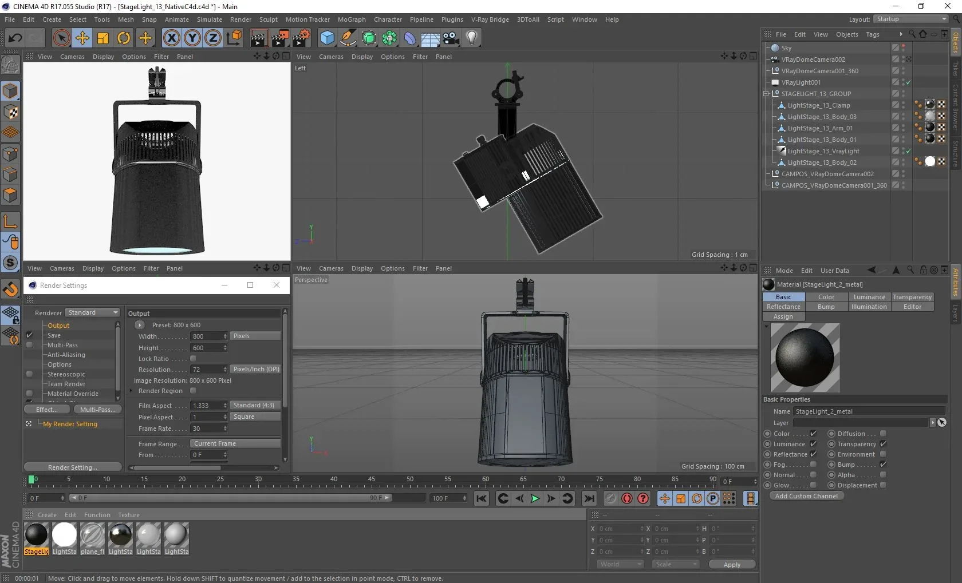This screenshot has width=962, height=583.
Task: Open search in Object Manager
Action: pyautogui.click(x=912, y=34)
